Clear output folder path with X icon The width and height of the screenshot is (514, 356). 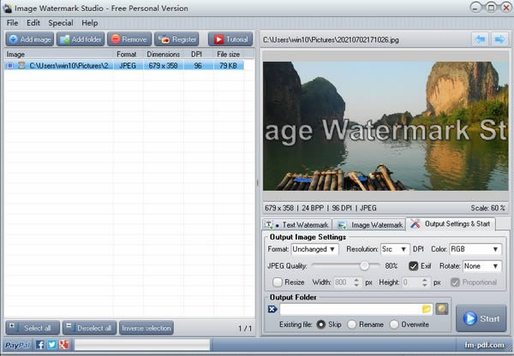272,309
